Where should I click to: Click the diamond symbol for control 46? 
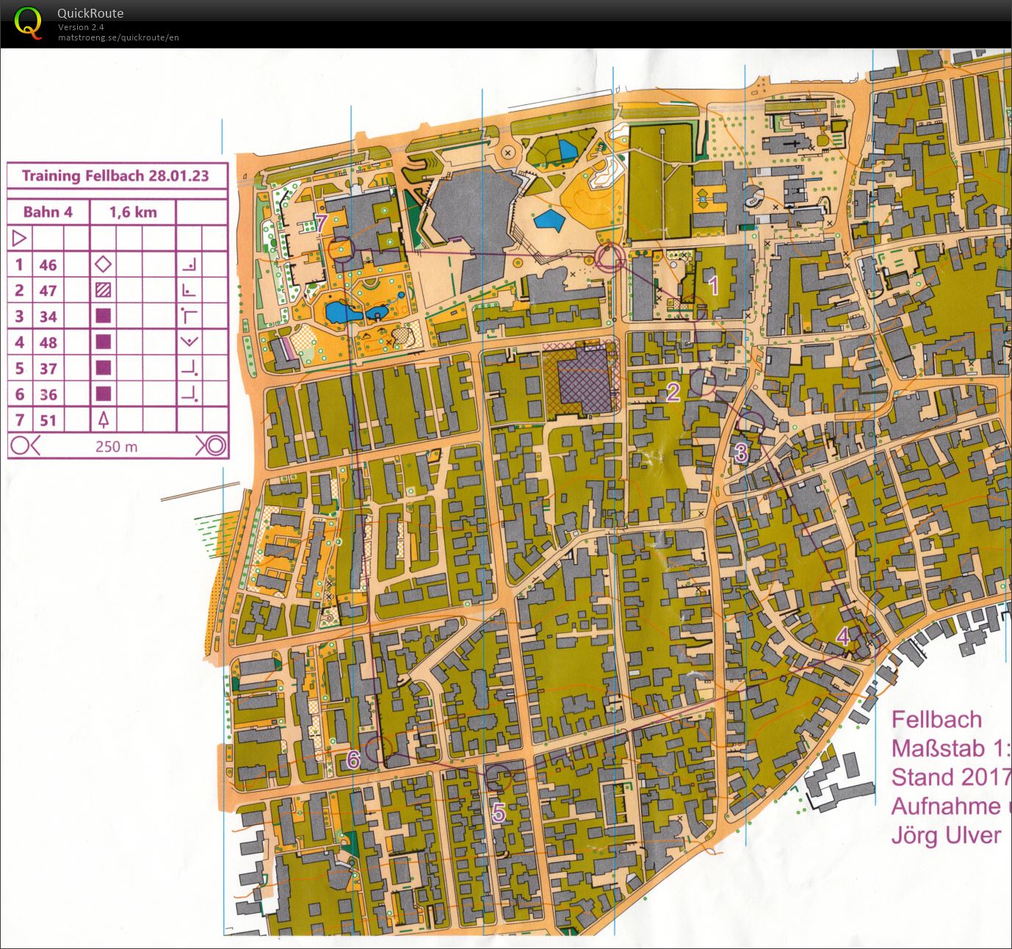(104, 264)
